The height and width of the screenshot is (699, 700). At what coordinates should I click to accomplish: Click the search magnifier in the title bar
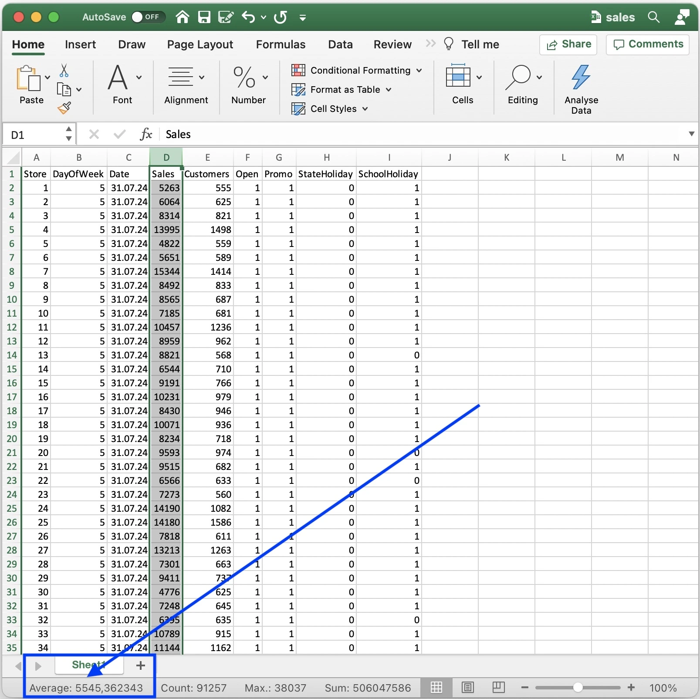click(654, 17)
